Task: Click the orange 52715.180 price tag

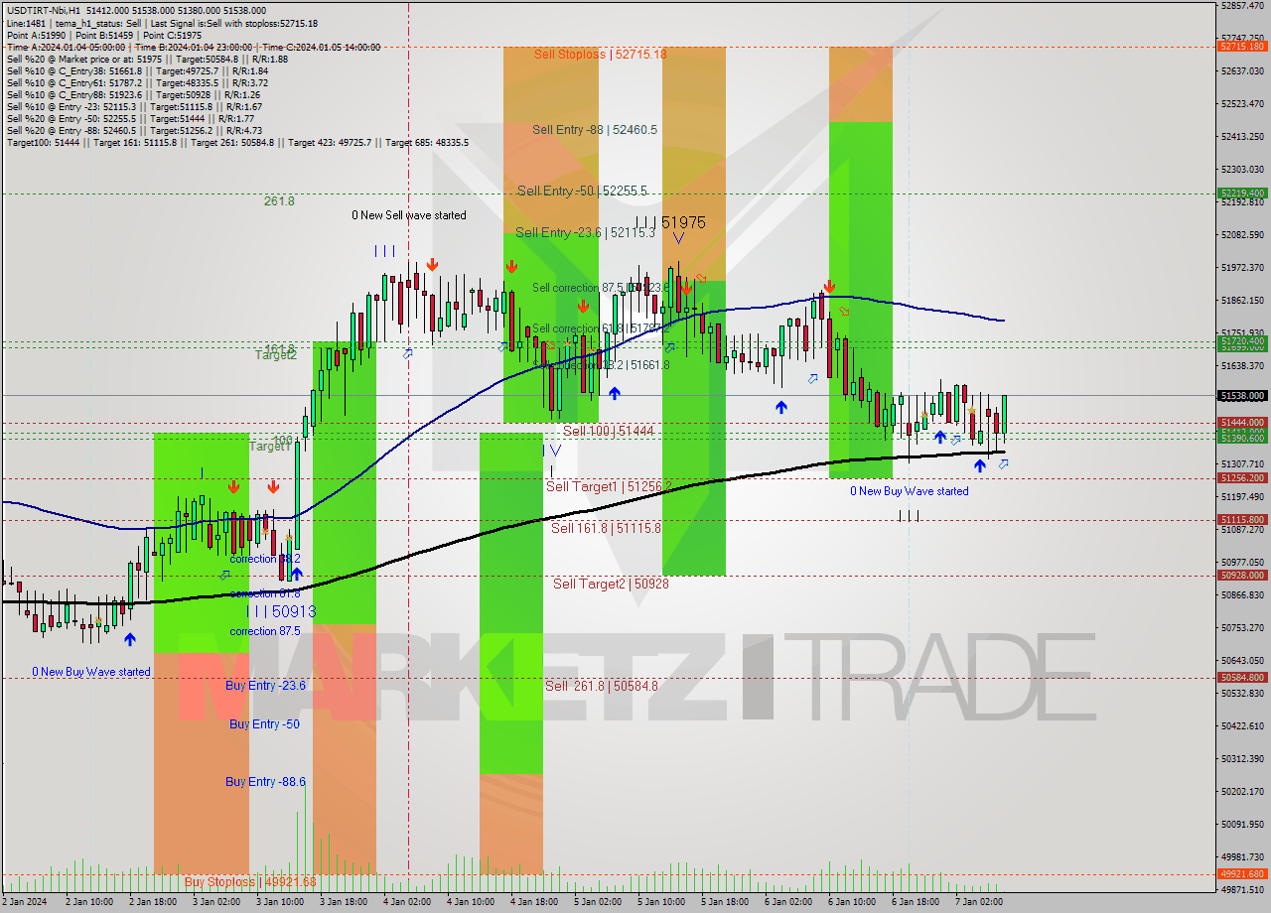Action: (1242, 46)
